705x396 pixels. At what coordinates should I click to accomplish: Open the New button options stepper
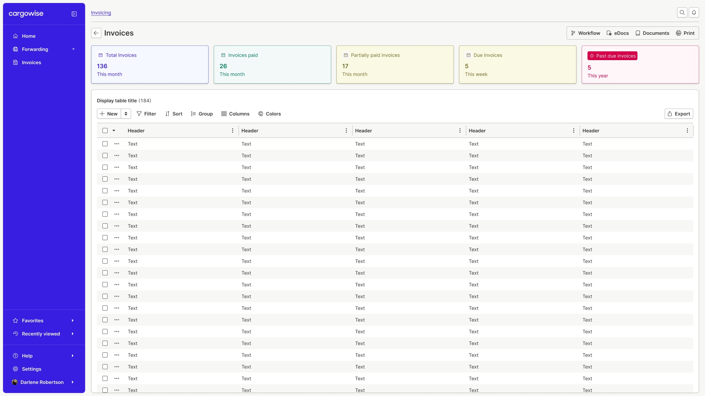coord(126,114)
